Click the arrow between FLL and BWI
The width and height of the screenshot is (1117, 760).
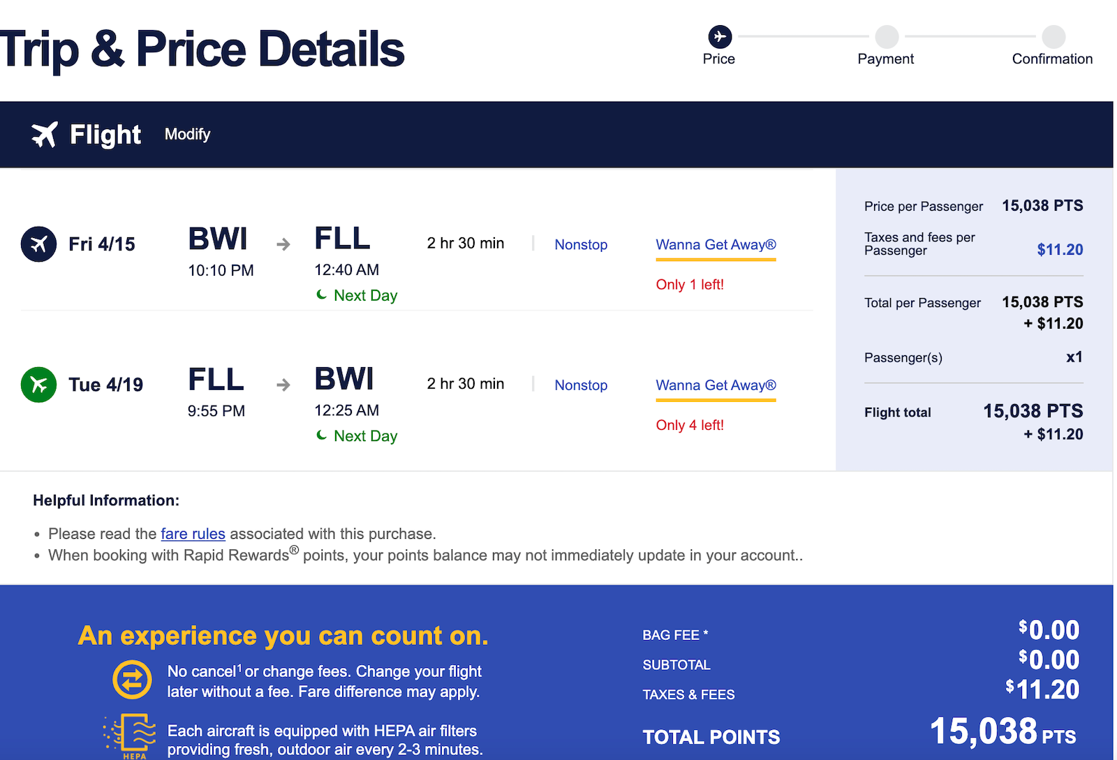point(283,385)
